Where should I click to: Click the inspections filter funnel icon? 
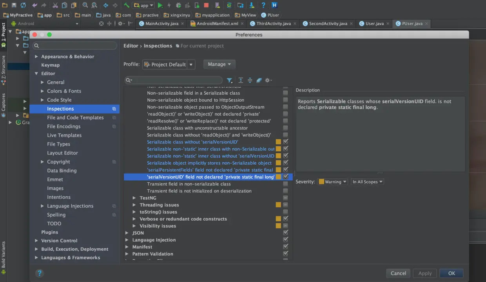point(230,80)
